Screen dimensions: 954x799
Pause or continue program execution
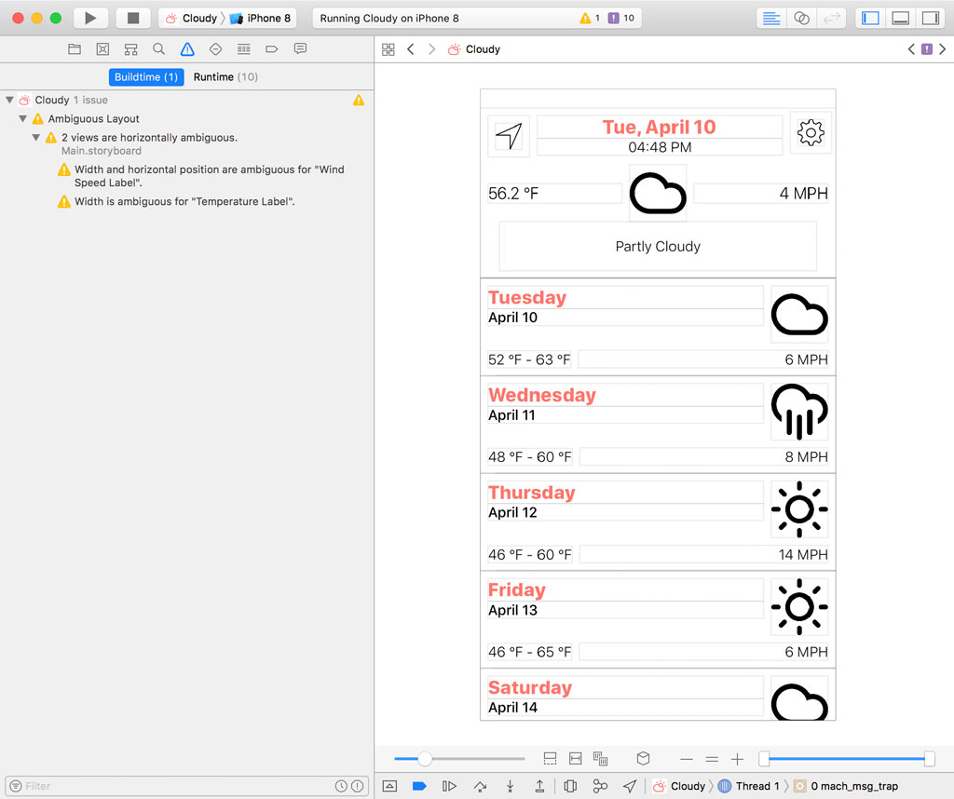point(449,786)
